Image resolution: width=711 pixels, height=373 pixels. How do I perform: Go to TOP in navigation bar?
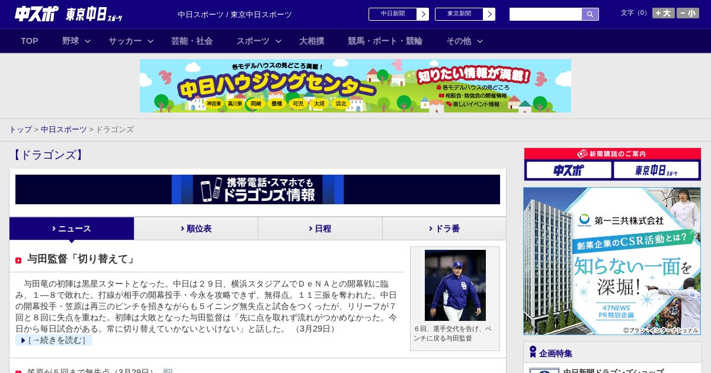point(30,41)
